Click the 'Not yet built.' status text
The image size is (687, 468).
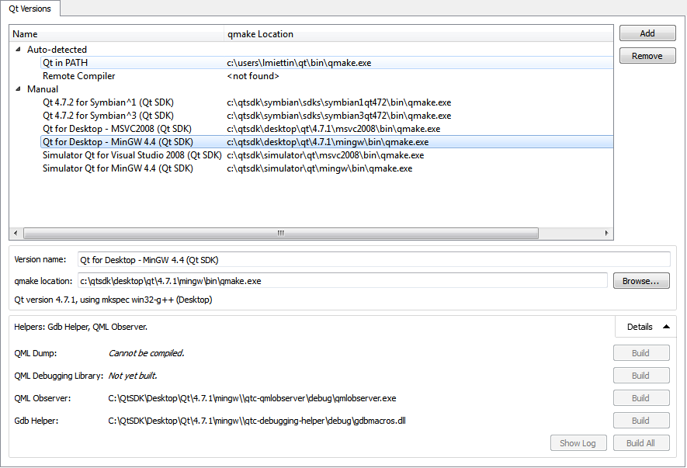coord(133,376)
